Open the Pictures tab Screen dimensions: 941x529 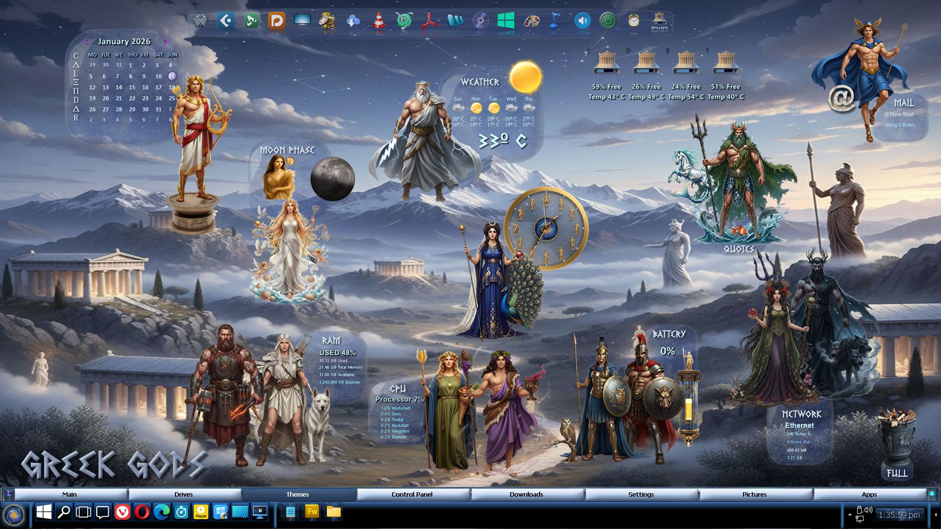pos(754,494)
